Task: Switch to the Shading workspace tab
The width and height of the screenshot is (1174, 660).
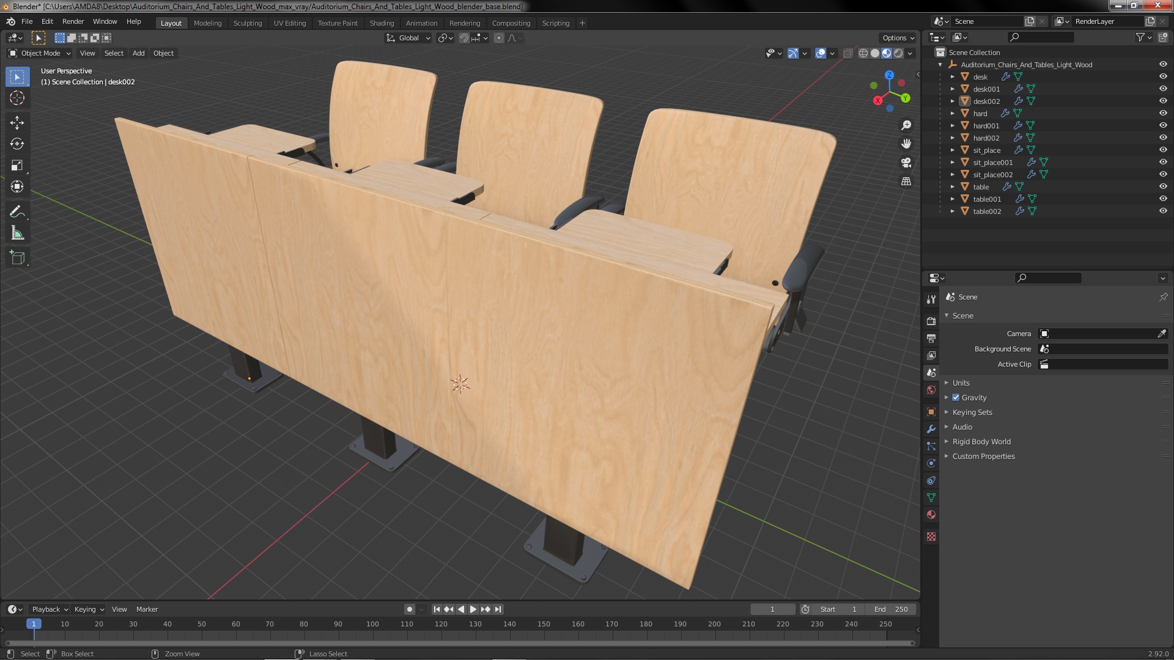Action: pyautogui.click(x=382, y=23)
